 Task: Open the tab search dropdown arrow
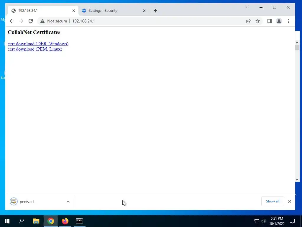coord(247,7)
